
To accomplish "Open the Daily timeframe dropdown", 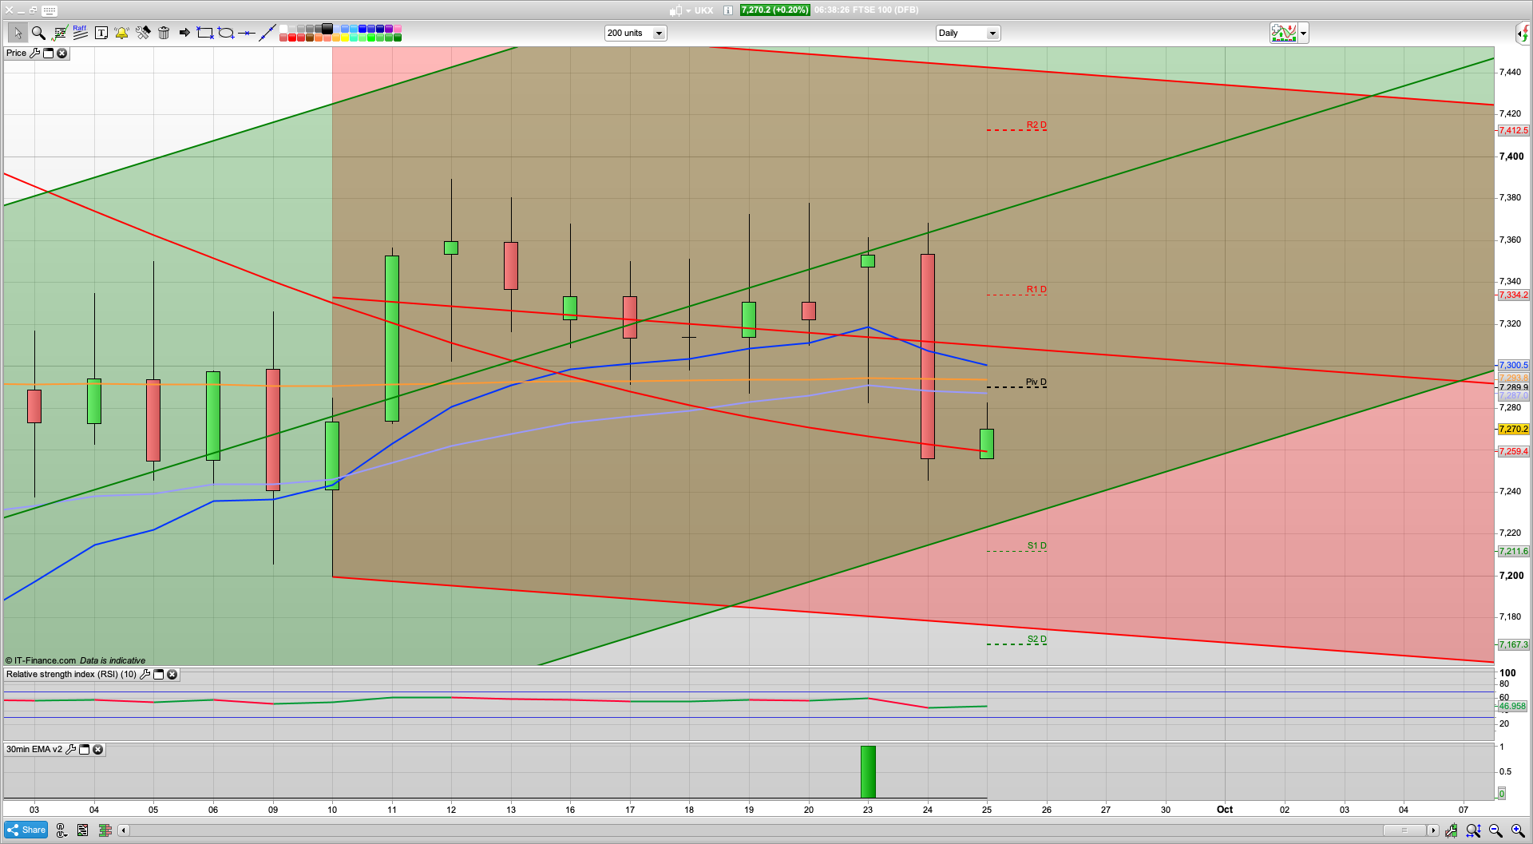I will 968,34.
